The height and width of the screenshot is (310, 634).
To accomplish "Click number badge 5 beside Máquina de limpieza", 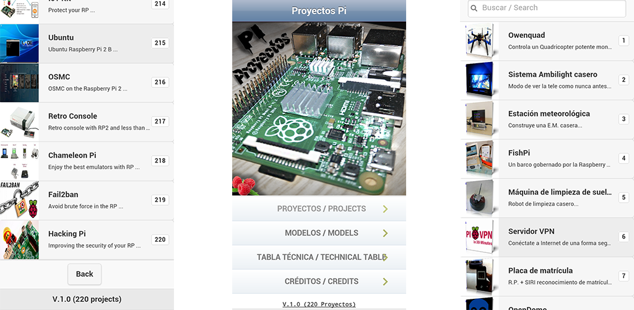I will click(624, 198).
